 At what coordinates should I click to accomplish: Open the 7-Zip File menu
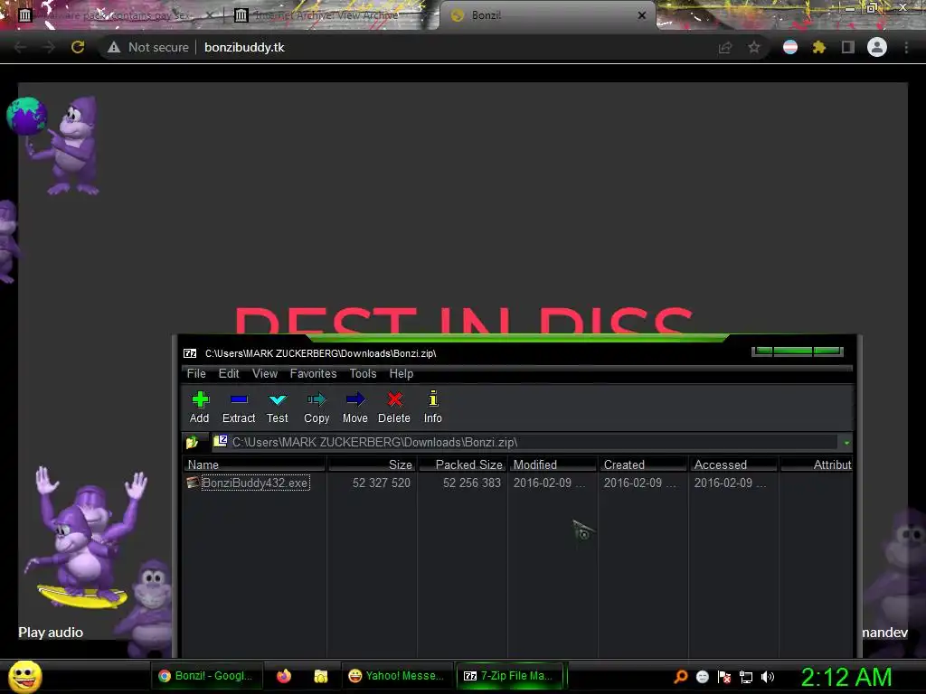point(196,373)
